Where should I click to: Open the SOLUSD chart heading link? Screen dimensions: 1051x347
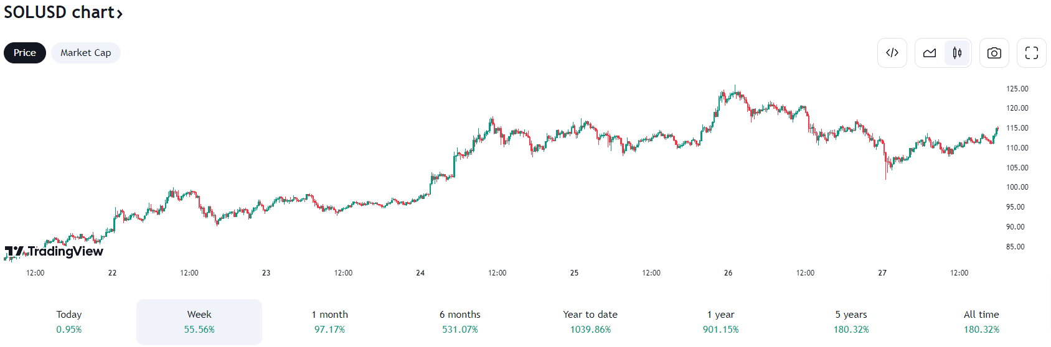click(x=59, y=12)
